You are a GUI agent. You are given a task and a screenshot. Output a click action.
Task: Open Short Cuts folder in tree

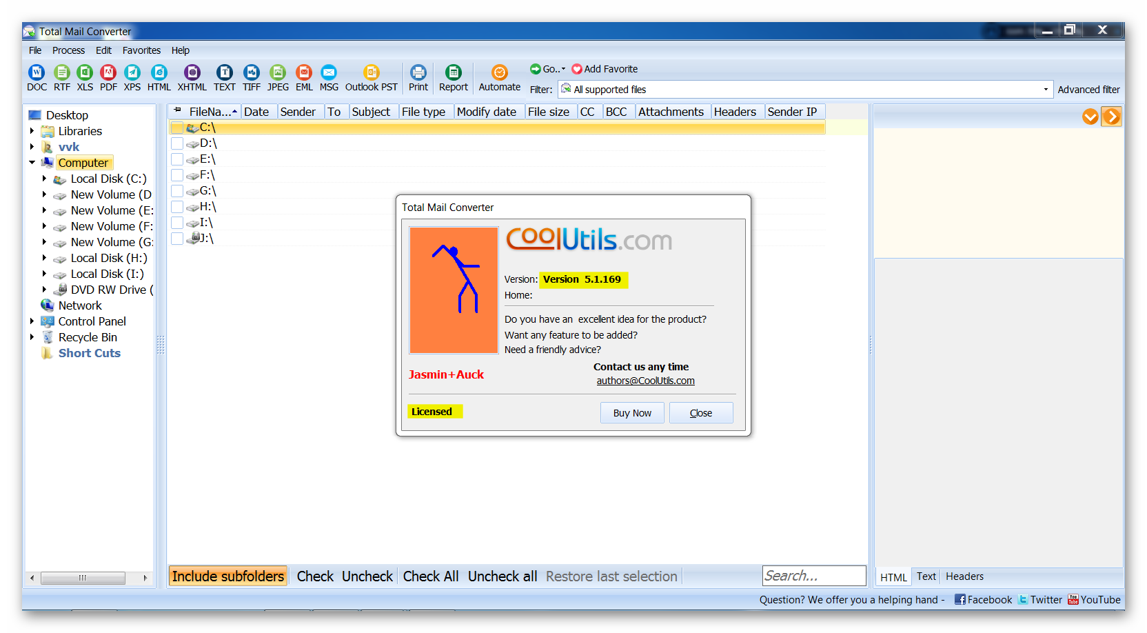coord(90,353)
